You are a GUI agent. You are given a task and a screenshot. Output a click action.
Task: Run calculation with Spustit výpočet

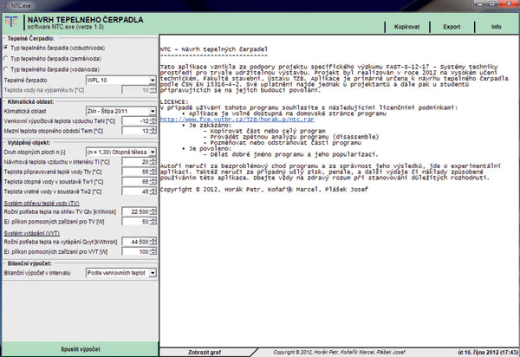(81, 349)
